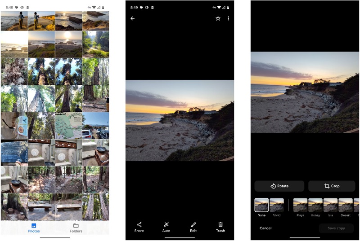Tap the Rotate button
This screenshot has width=360, height=241.
[279, 186]
